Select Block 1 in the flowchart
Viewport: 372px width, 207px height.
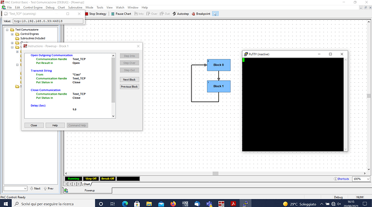click(219, 87)
